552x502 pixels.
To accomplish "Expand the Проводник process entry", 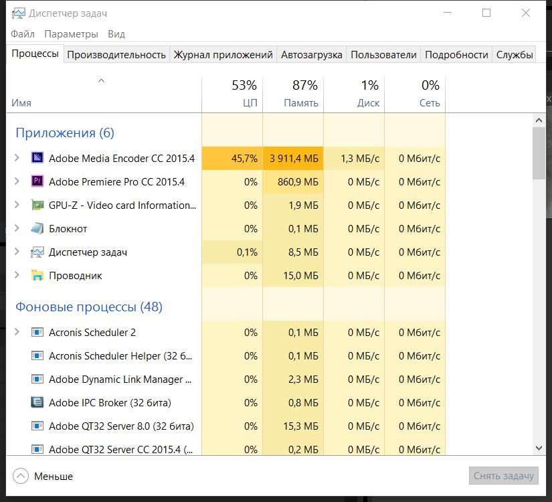I will tap(17, 276).
